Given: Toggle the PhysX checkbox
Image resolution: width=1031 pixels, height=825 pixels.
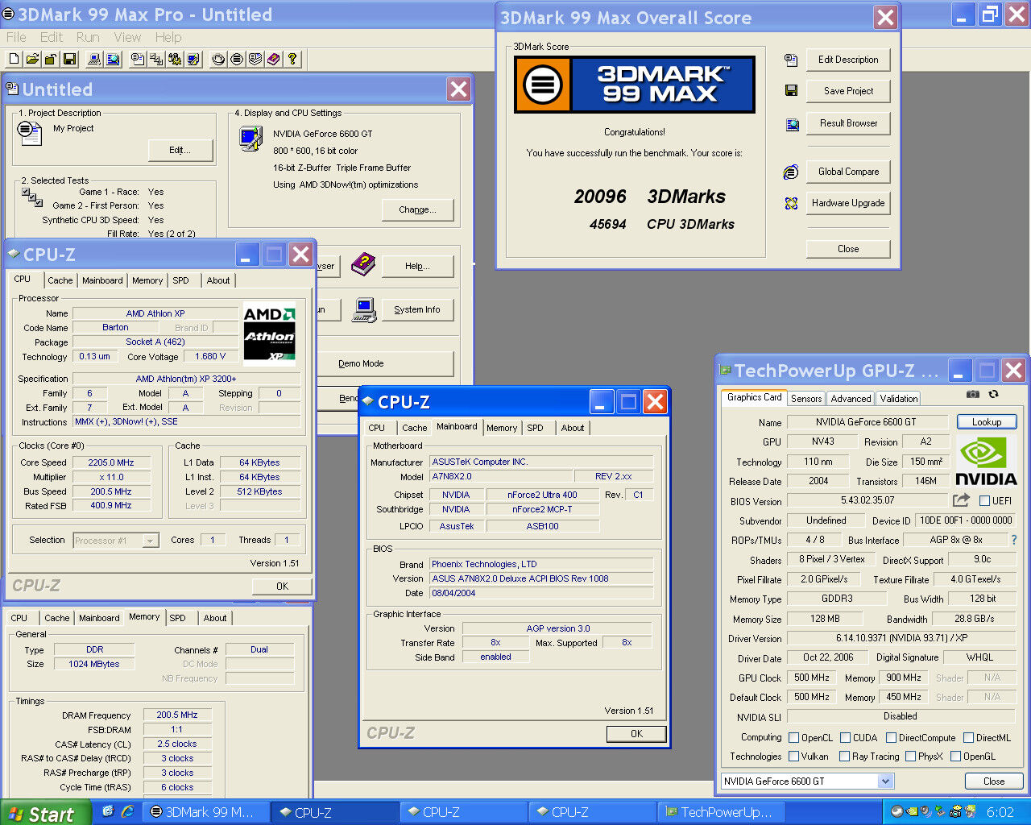Looking at the screenshot, I should click(x=910, y=756).
